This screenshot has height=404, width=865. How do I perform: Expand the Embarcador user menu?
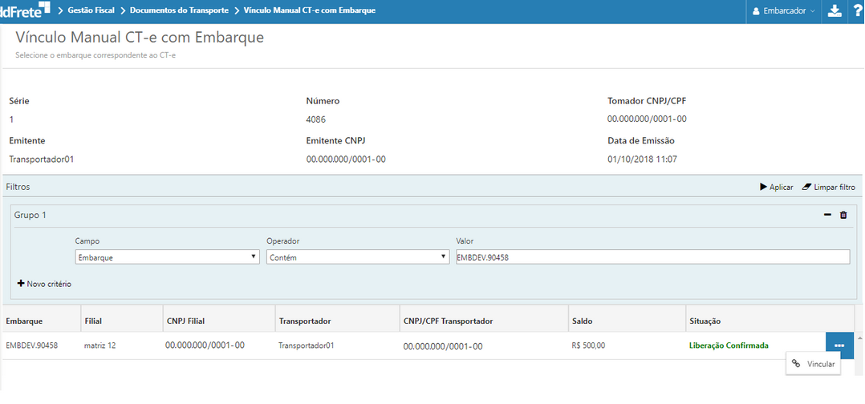[782, 11]
